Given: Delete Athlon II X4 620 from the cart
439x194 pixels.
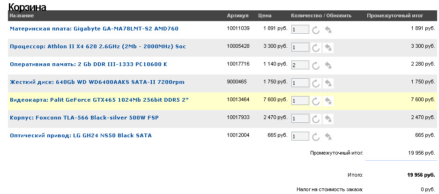Looking at the screenshot, I should click(x=328, y=48).
